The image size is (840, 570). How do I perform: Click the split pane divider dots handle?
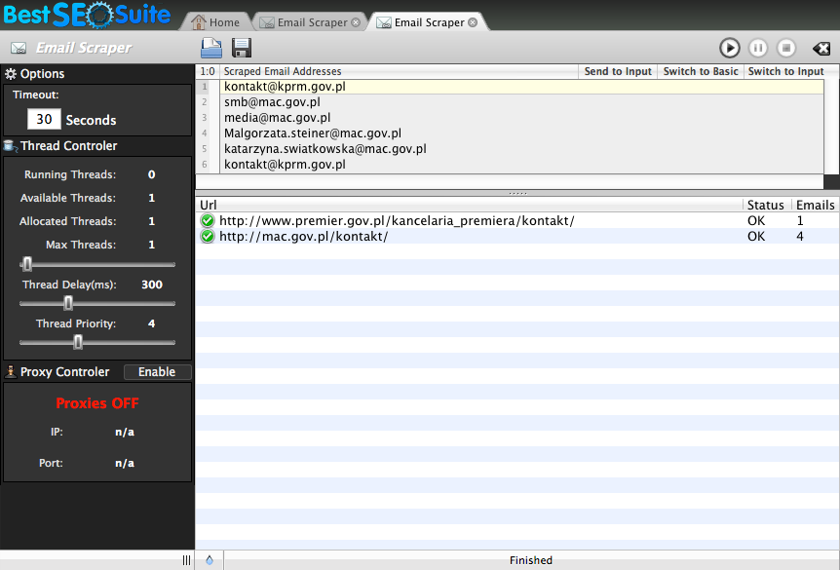pos(517,193)
